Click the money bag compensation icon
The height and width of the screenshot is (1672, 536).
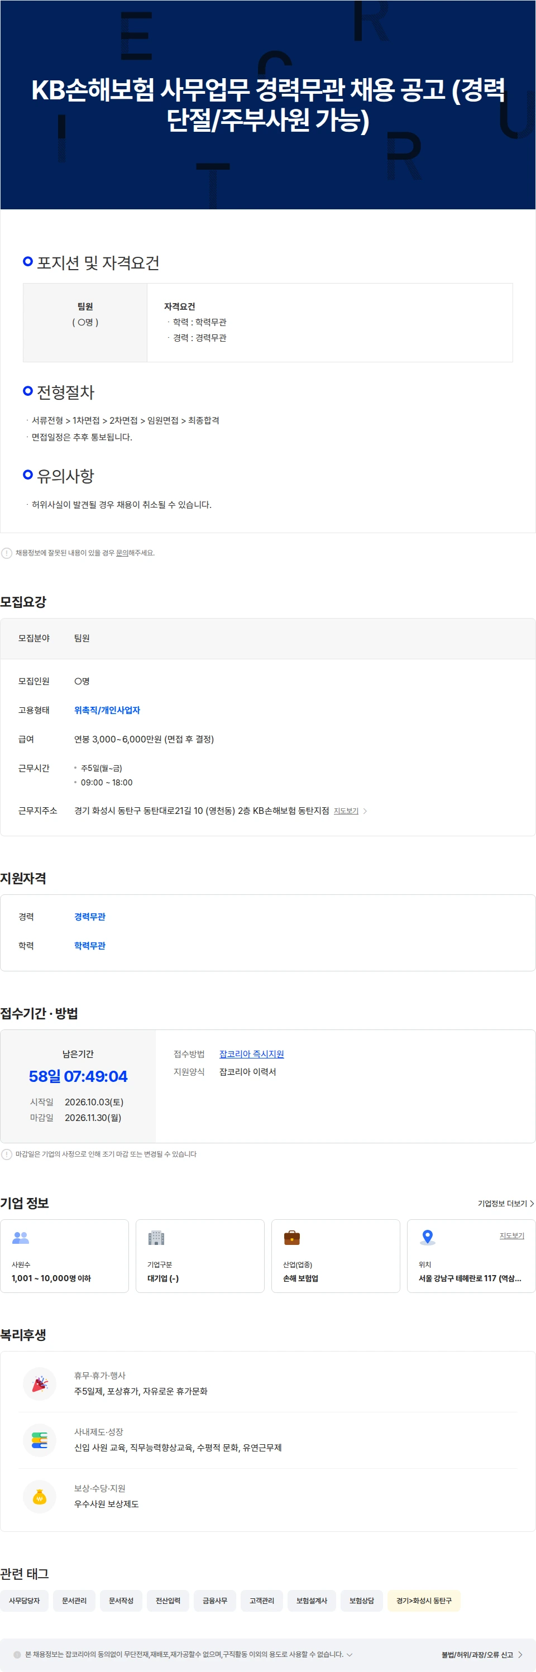click(40, 1497)
